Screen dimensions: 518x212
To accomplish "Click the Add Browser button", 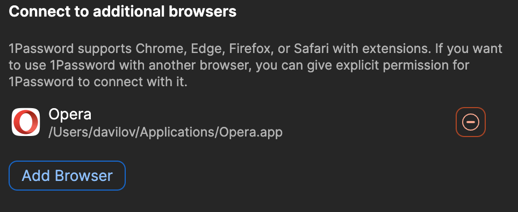I will (x=67, y=176).
